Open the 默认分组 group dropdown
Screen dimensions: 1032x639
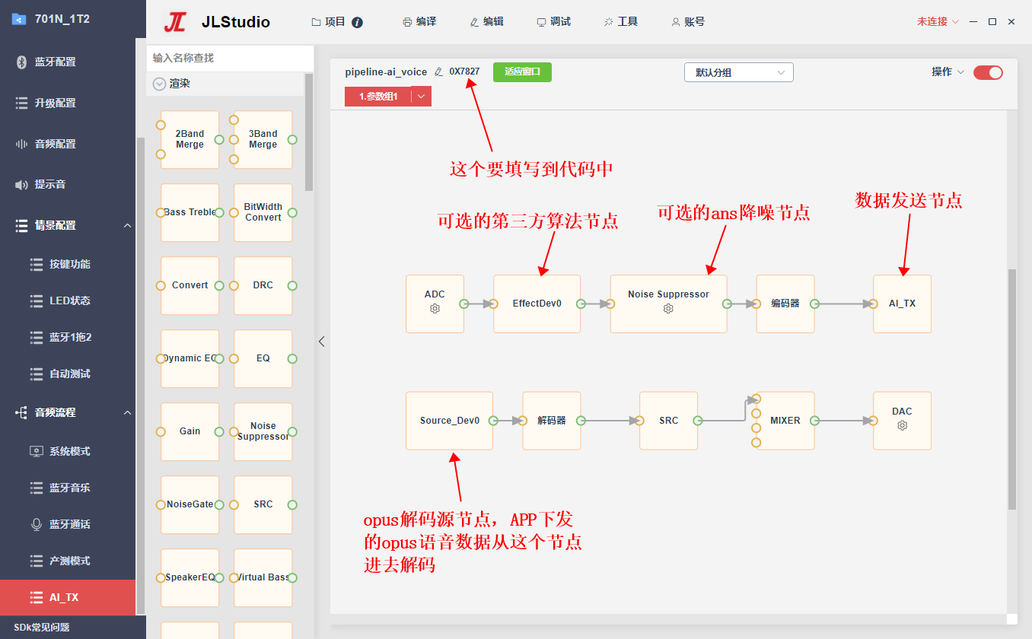coord(739,72)
